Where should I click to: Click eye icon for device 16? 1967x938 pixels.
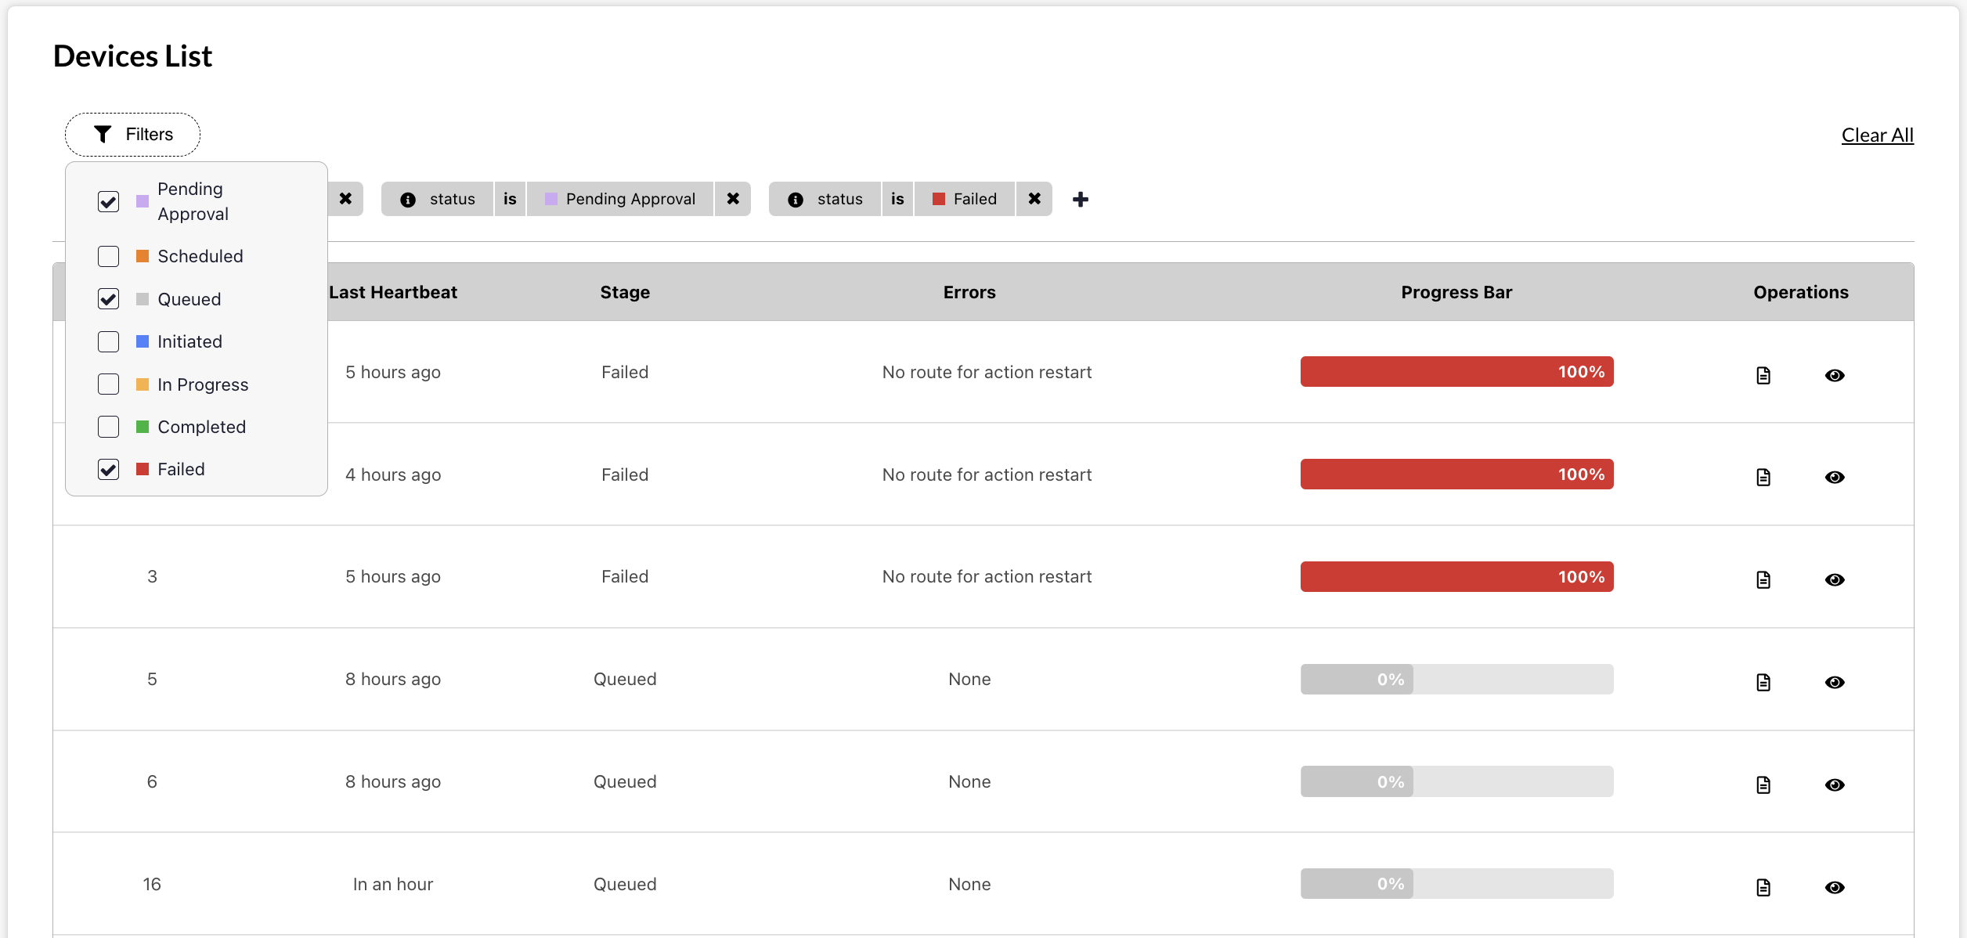(x=1835, y=888)
